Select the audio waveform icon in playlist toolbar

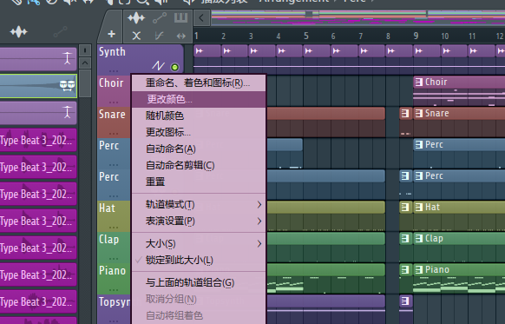[x=136, y=18]
